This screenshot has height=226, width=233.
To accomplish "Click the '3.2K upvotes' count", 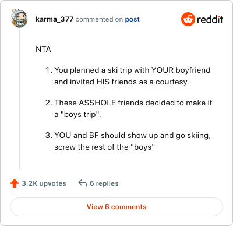I will coord(44,183).
